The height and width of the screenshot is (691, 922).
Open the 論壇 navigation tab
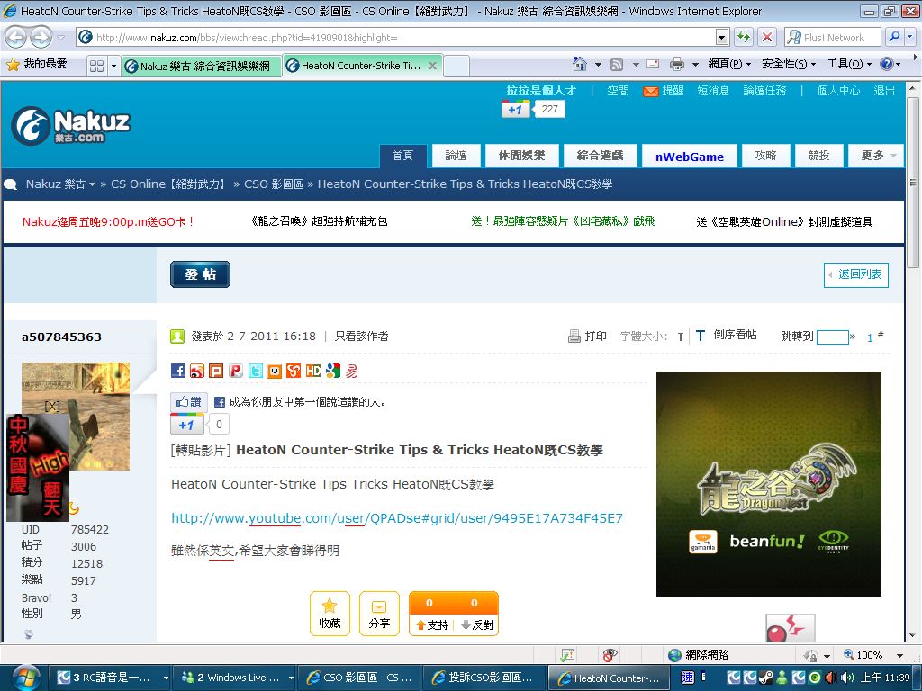point(456,156)
